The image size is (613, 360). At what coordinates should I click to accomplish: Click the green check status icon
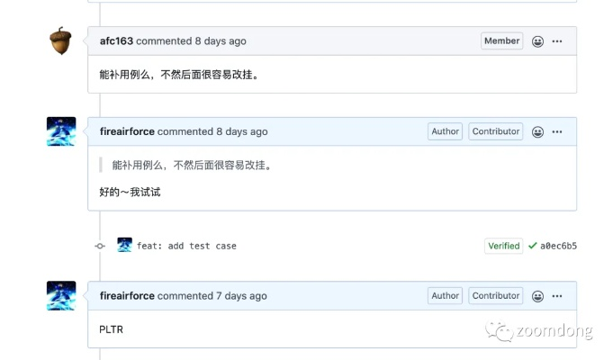[x=533, y=245]
